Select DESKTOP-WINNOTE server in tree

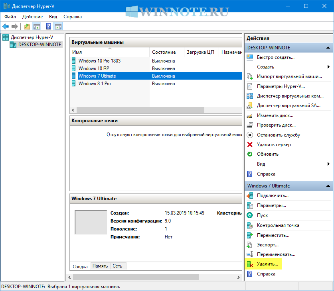[x=40, y=45]
